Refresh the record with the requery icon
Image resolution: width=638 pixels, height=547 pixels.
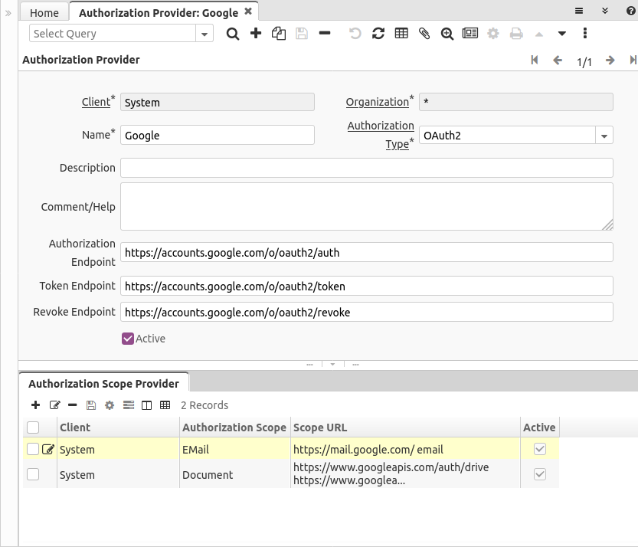(x=378, y=34)
